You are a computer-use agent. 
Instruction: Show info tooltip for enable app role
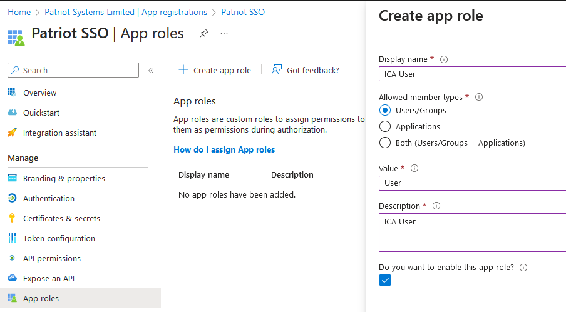point(523,268)
